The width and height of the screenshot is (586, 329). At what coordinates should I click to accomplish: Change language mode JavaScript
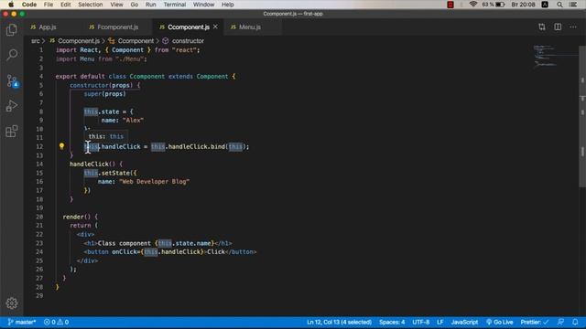tap(464, 322)
